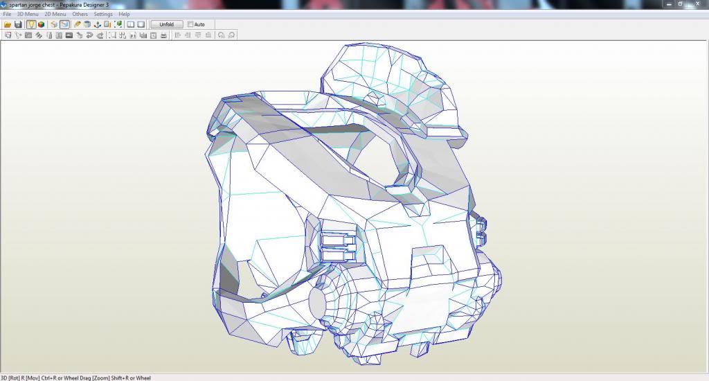This screenshot has height=381, width=709.
Task: Click the dashed selection rectangle tool icon
Action: (112, 35)
